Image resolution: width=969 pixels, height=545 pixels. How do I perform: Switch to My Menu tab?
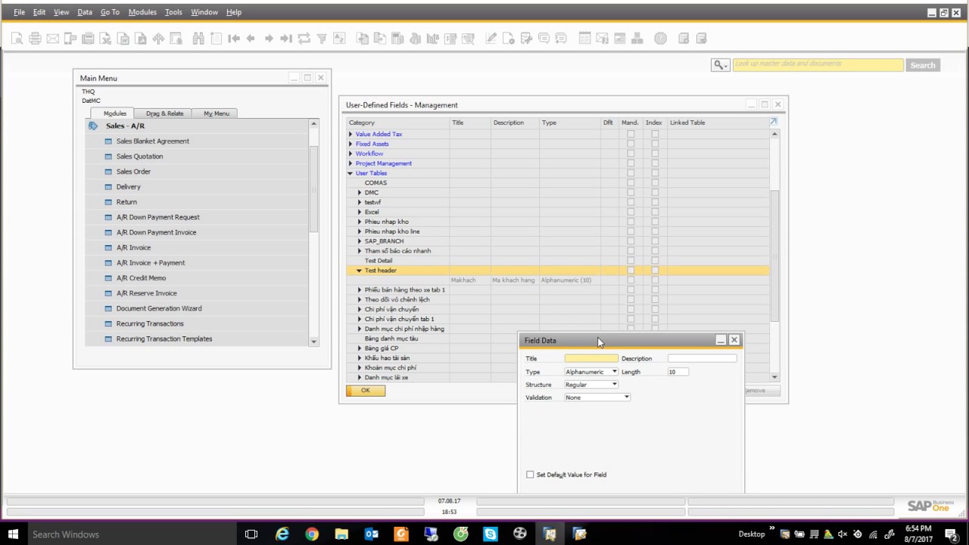[217, 114]
